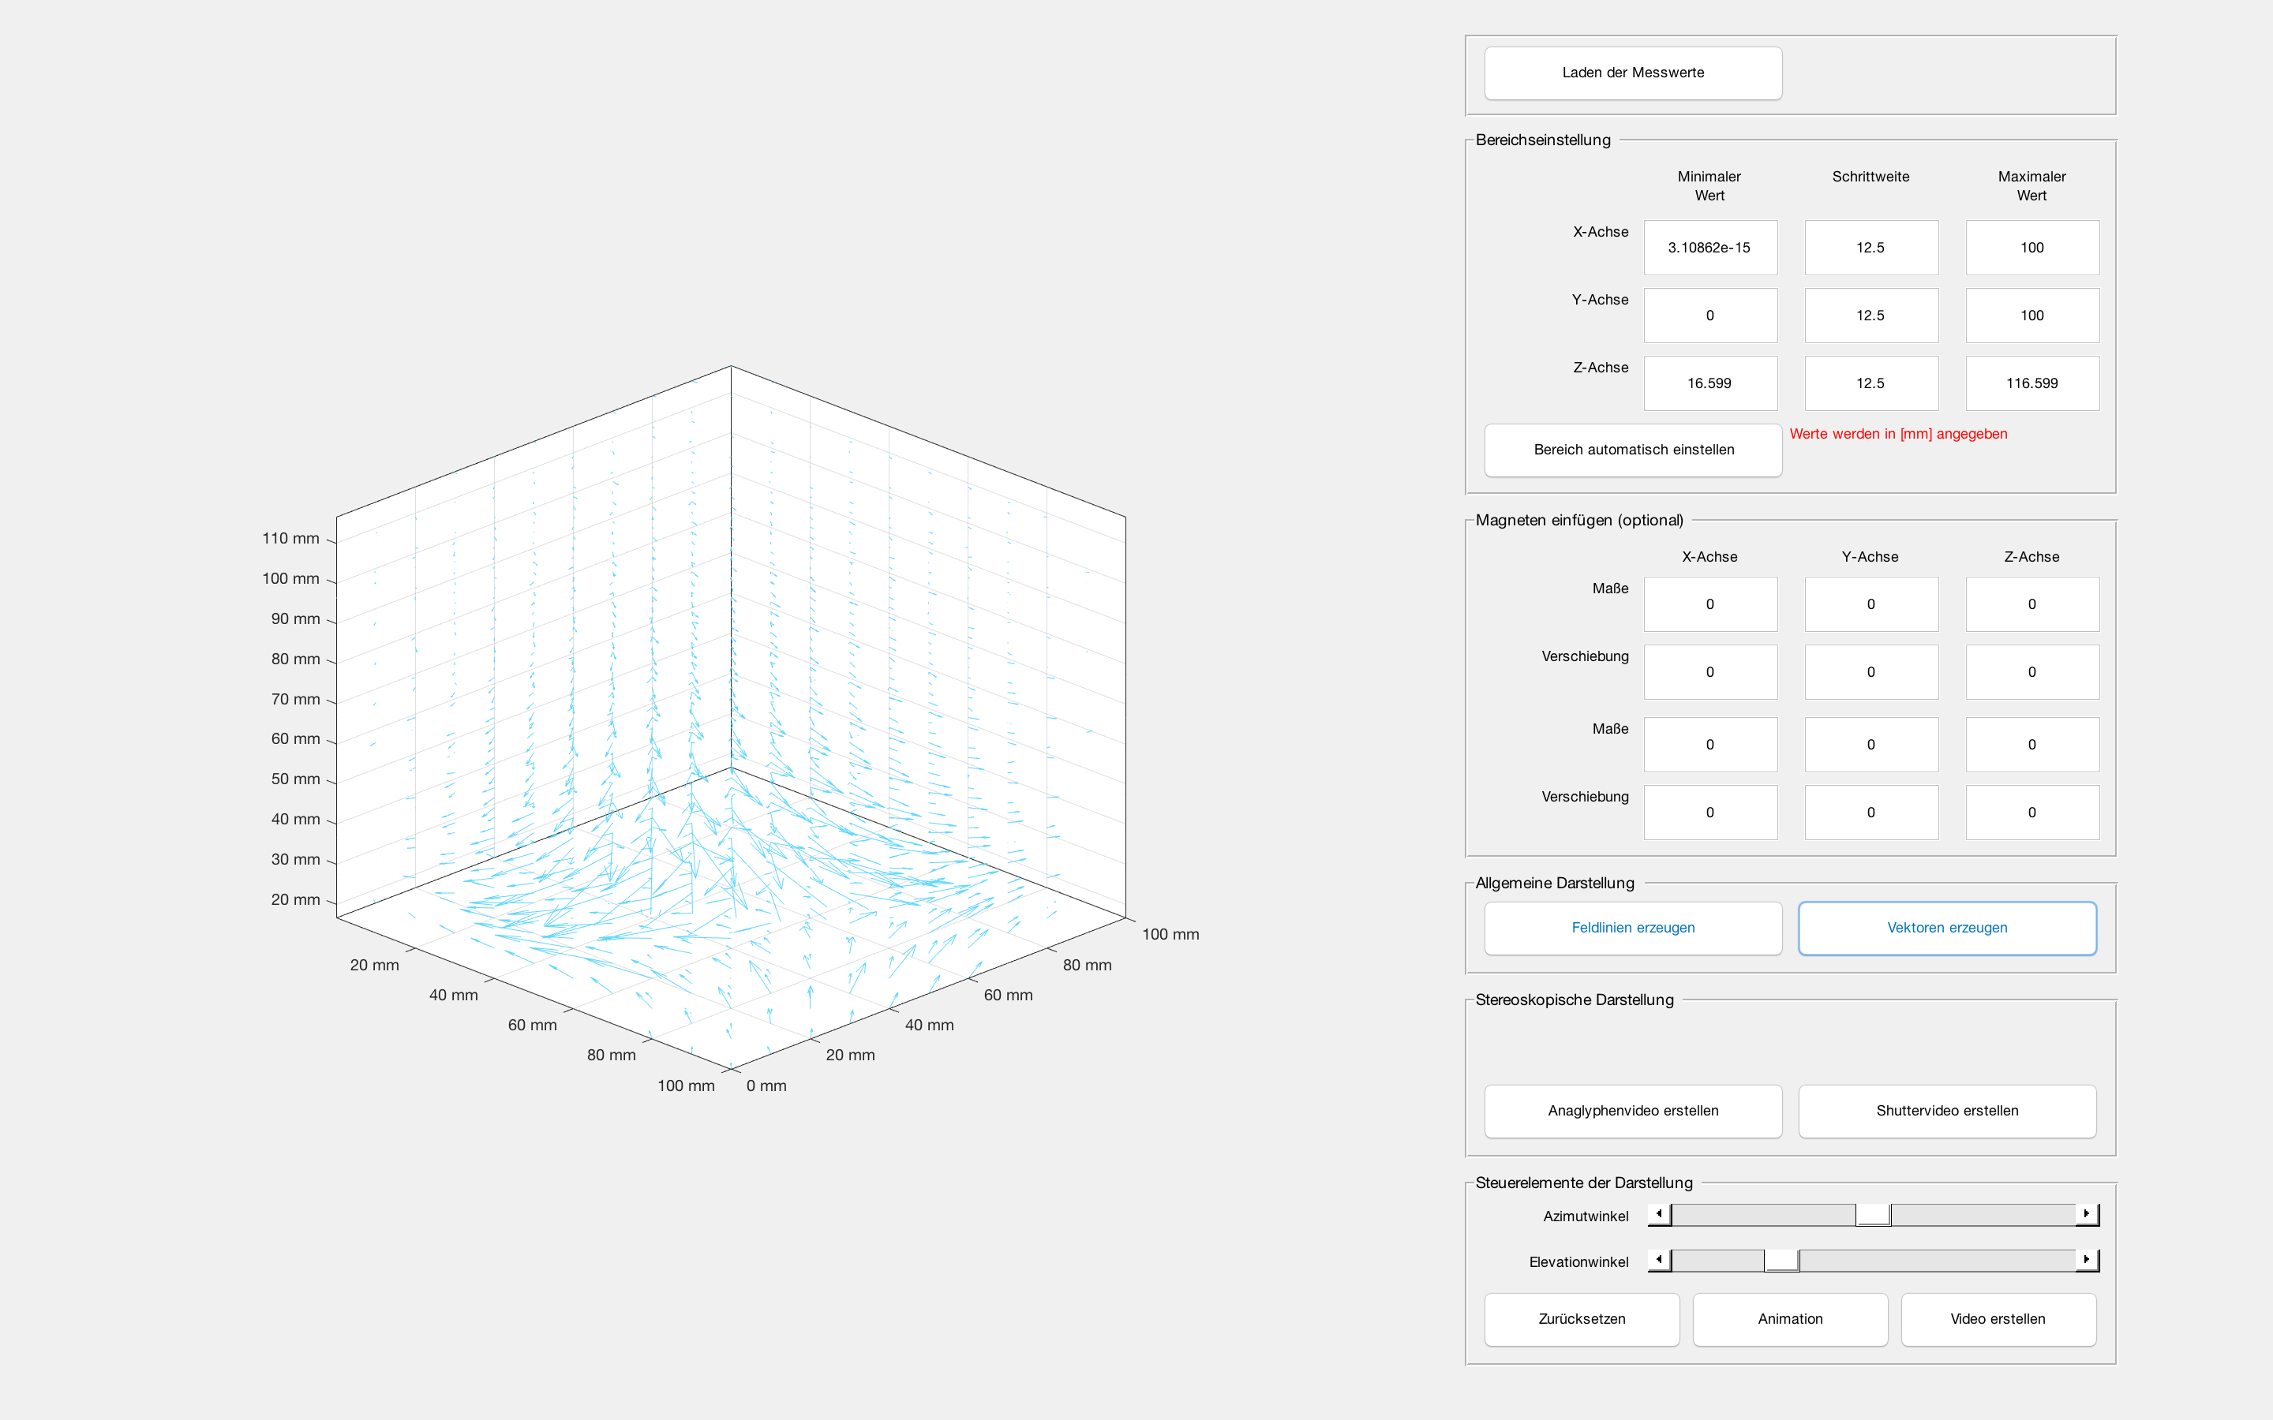Reset view with Zurücksetzen button
2273x1420 pixels.
tap(1581, 1318)
